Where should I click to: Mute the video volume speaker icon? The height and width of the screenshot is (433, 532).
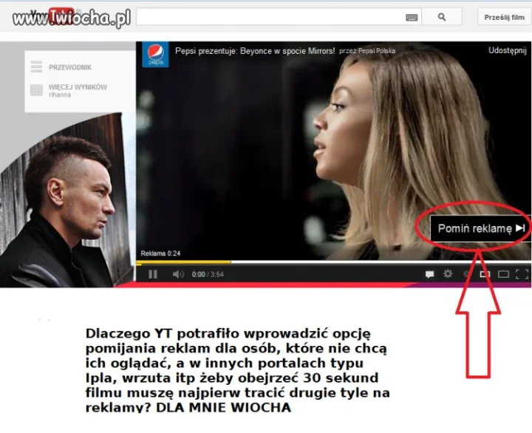pyautogui.click(x=178, y=274)
